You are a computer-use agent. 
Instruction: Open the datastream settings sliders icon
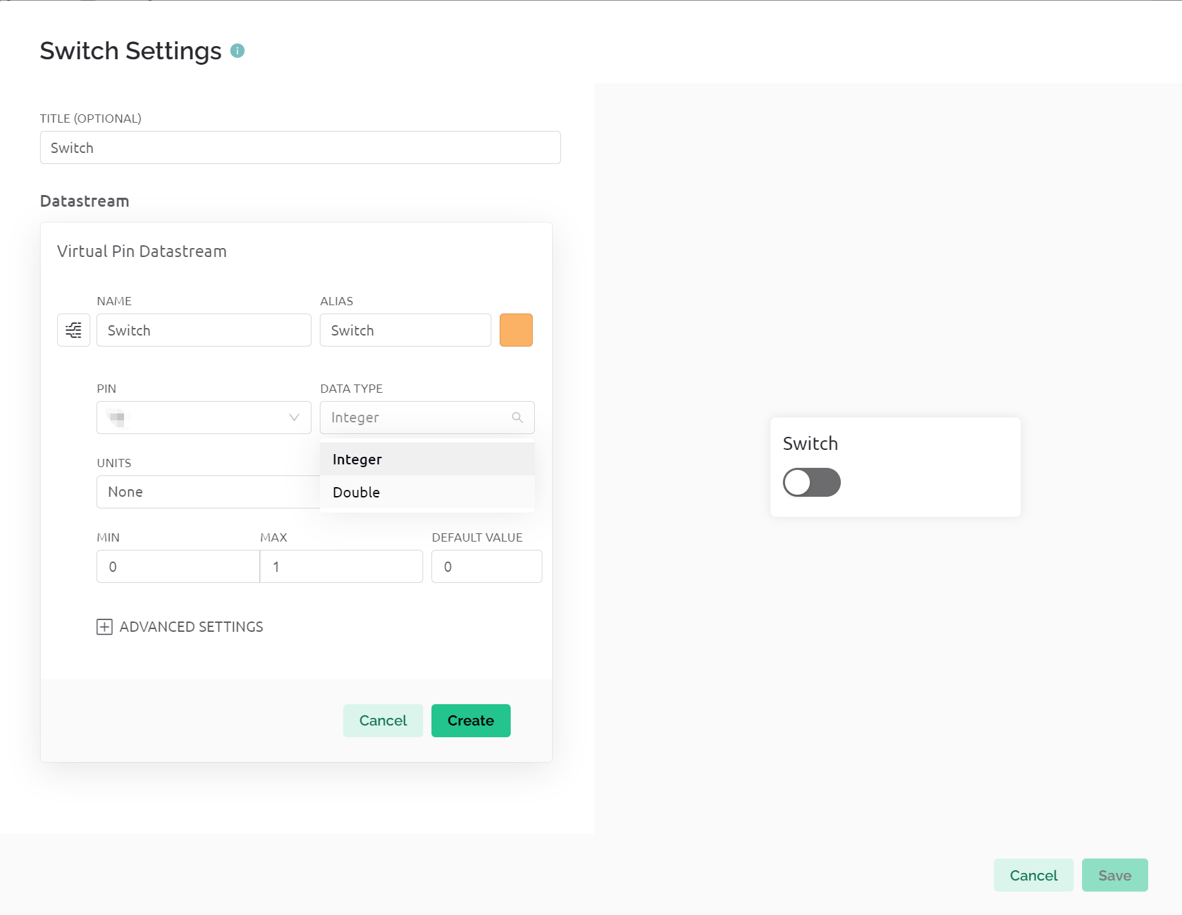point(74,330)
